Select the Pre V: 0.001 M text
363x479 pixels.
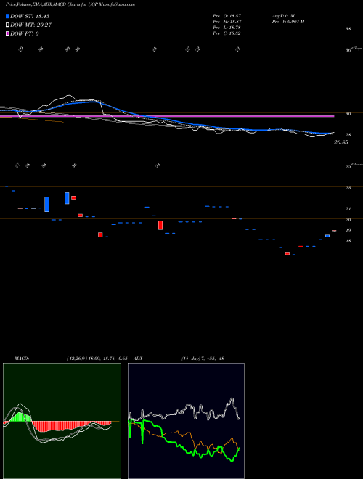pos(287,21)
